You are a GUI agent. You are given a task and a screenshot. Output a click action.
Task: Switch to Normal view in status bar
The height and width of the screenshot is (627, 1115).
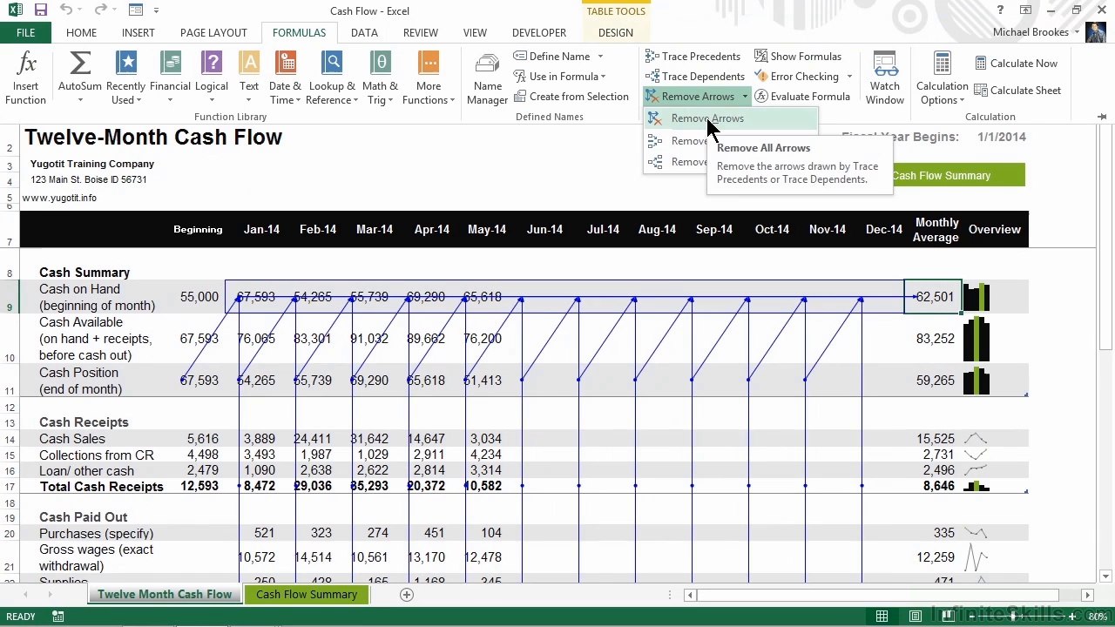pyautogui.click(x=882, y=617)
